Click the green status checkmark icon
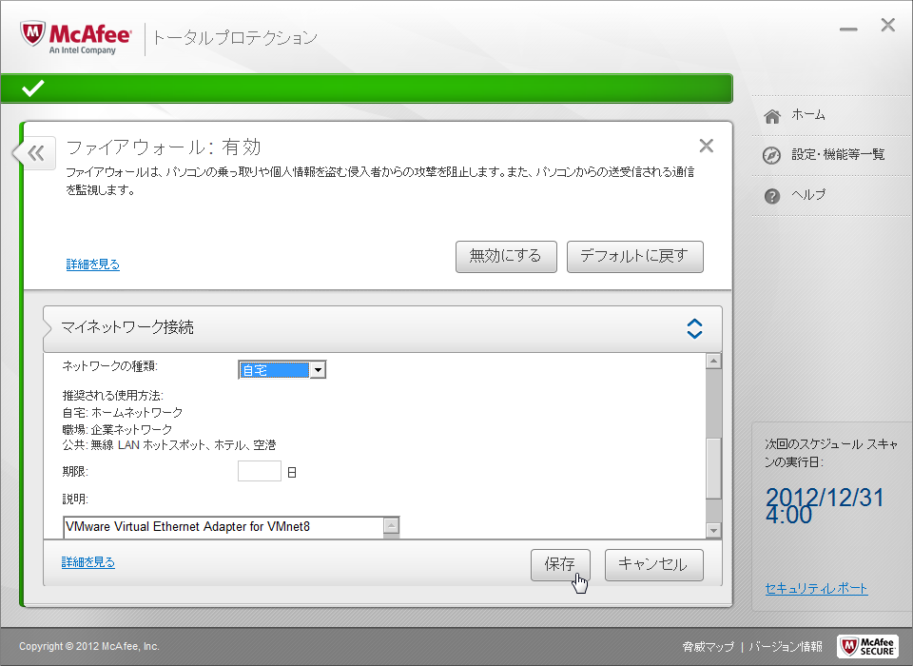The height and width of the screenshot is (666, 913). 32,88
